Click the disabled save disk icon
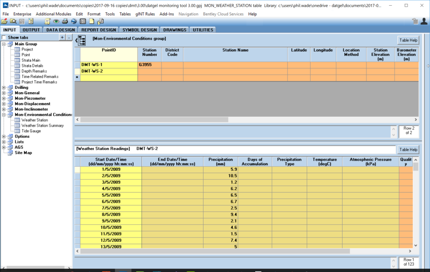Image resolution: width=430 pixels, height=272 pixels. coord(22,22)
